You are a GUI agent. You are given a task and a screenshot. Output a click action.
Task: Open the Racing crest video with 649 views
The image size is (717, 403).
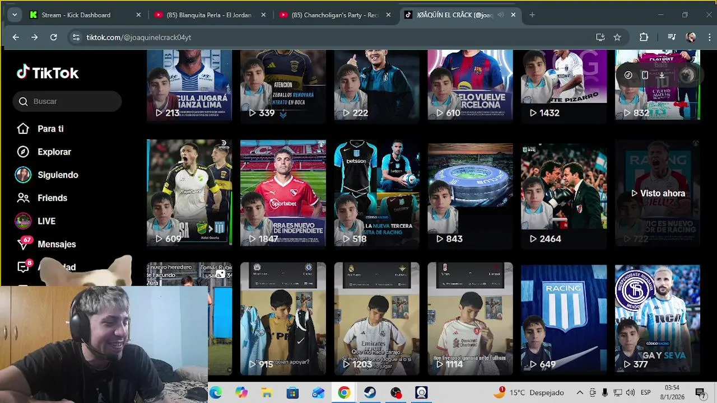click(564, 318)
